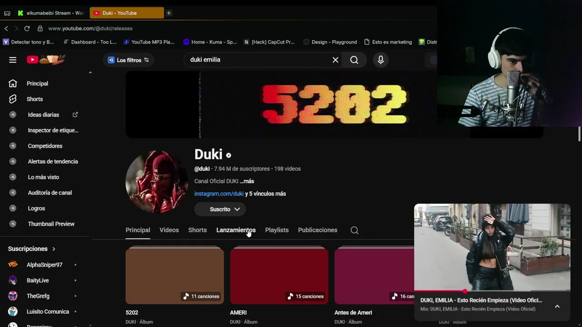The height and width of the screenshot is (327, 582).
Task: Switch to the channel Shorts tab
Action: tap(197, 230)
